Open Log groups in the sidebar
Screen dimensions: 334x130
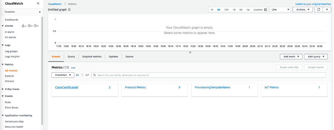(x=11, y=51)
